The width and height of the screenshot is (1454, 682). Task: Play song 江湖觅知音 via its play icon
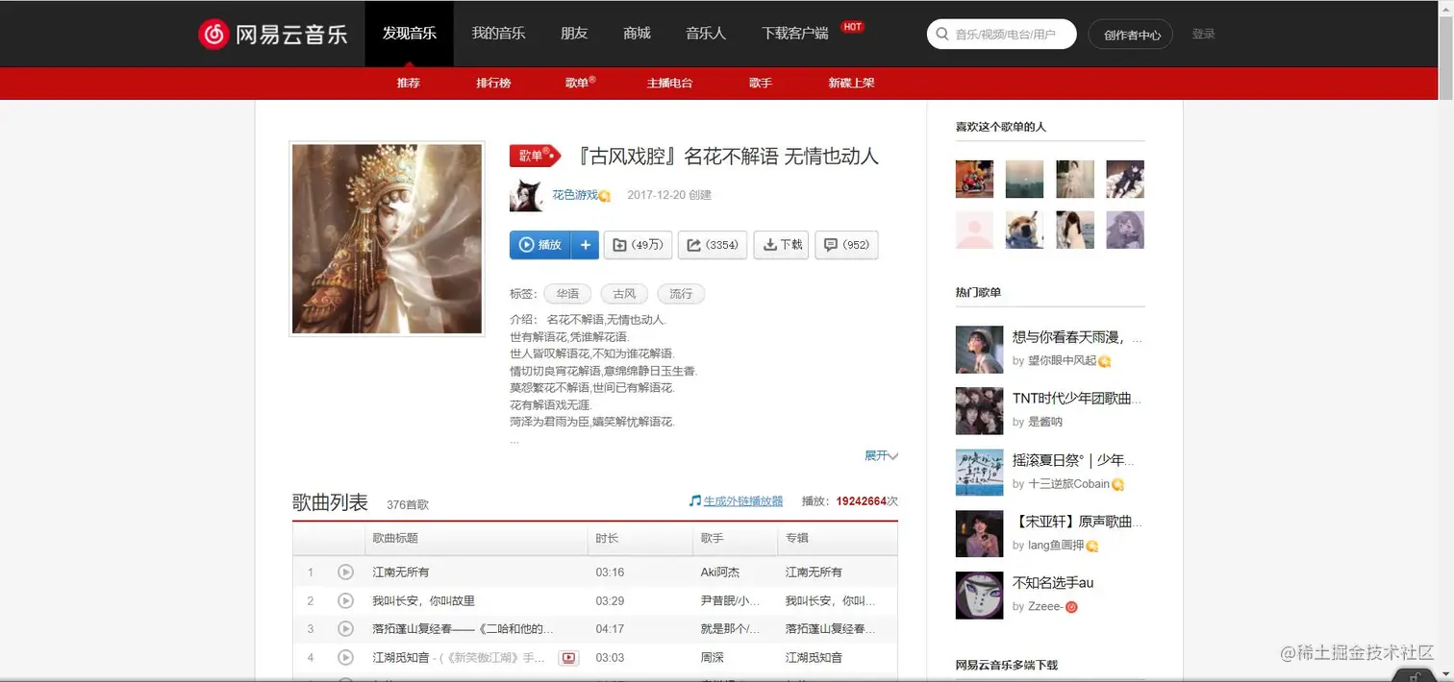(345, 657)
